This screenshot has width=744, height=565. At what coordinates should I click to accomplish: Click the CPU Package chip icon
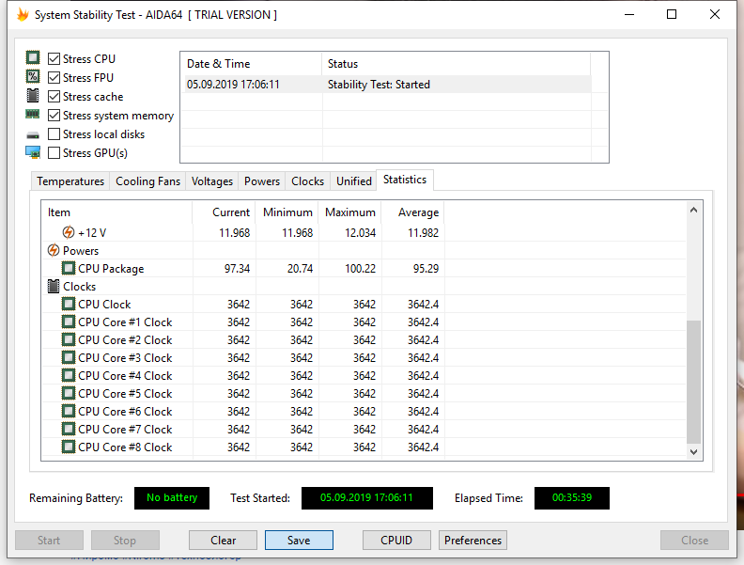point(69,268)
